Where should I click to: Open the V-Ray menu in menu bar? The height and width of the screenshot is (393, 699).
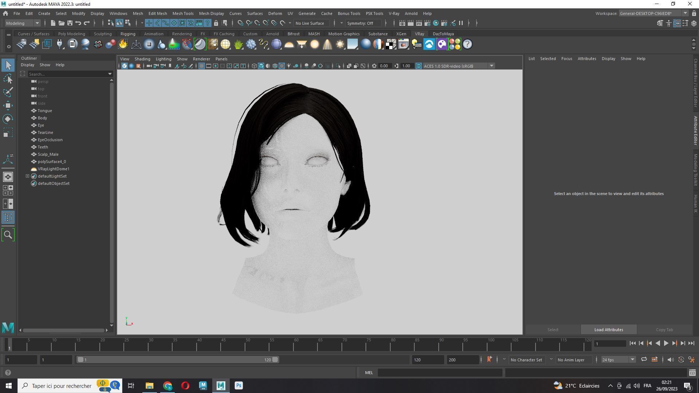[x=394, y=13]
